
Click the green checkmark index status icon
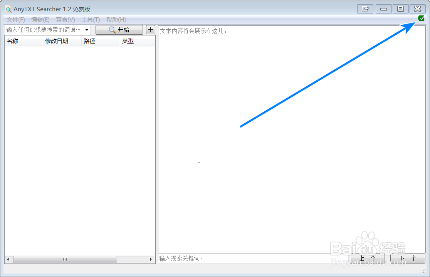[x=421, y=18]
